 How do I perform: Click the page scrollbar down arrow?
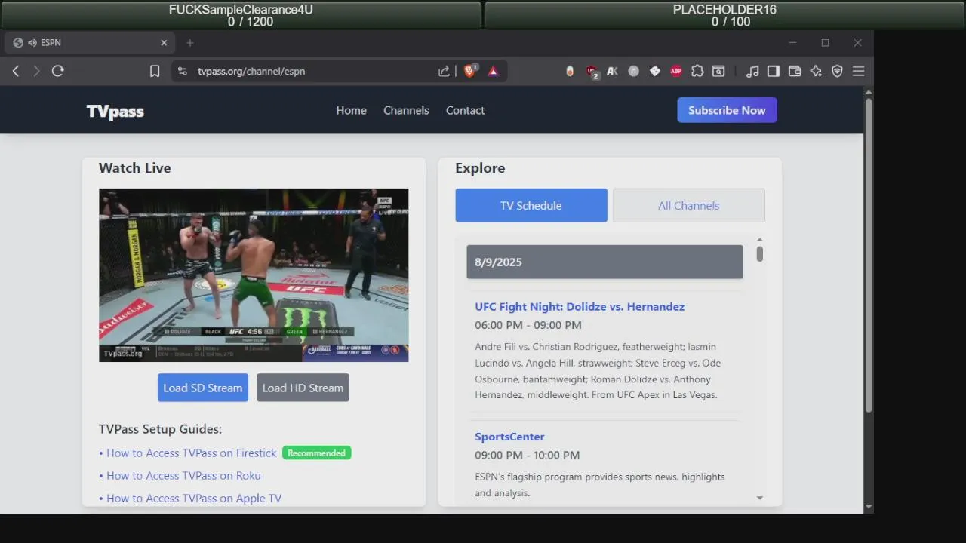click(x=869, y=507)
